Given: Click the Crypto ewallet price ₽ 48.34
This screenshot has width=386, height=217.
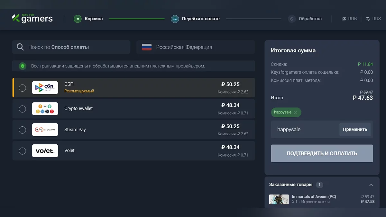Looking at the screenshot, I should [230, 105].
